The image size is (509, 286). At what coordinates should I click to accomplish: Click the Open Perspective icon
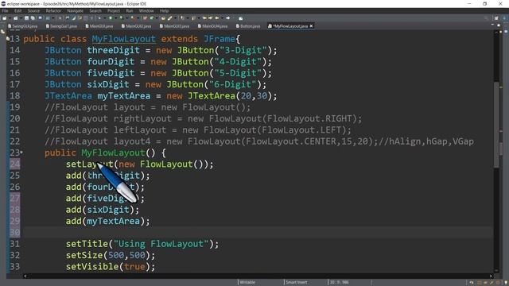(x=496, y=18)
